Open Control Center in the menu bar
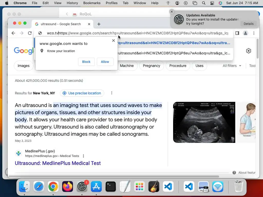This screenshot has width=263, height=197. (x=212, y=3)
